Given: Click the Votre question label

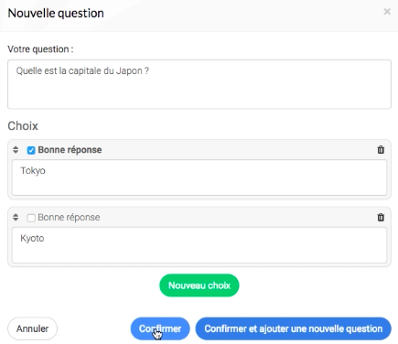Looking at the screenshot, I should 40,49.
